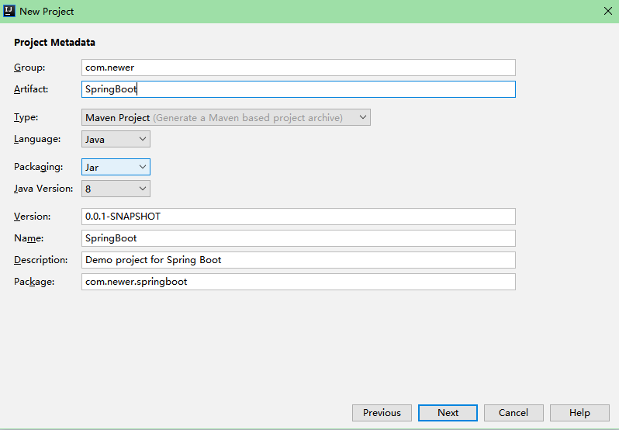Viewport: 619px width, 430px height.
Task: Click the Version: label
Action: 33,217
